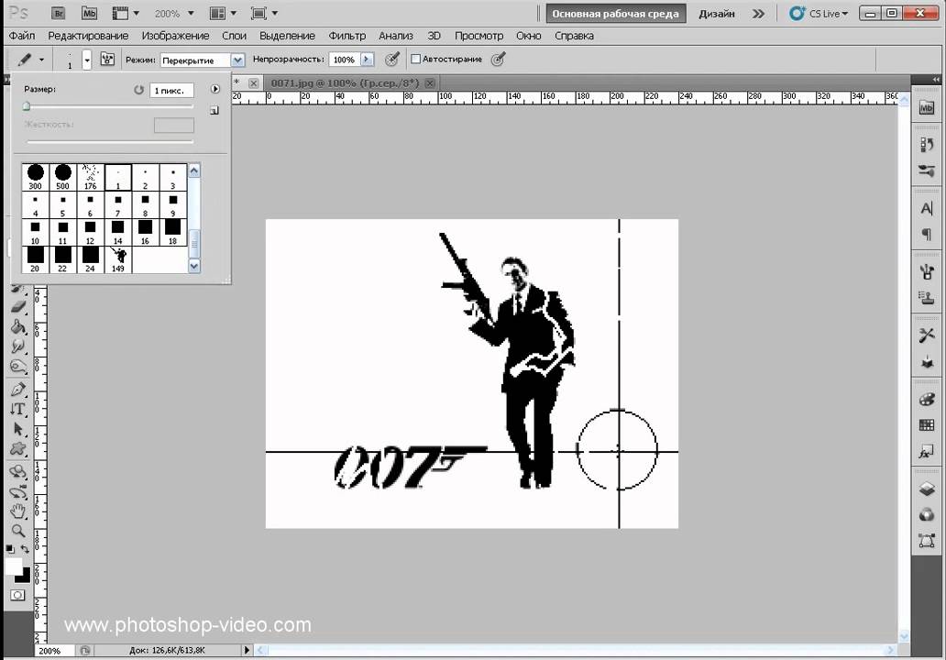Toggle Quick Mask mode button
Image resolution: width=946 pixels, height=660 pixels.
coord(17,595)
